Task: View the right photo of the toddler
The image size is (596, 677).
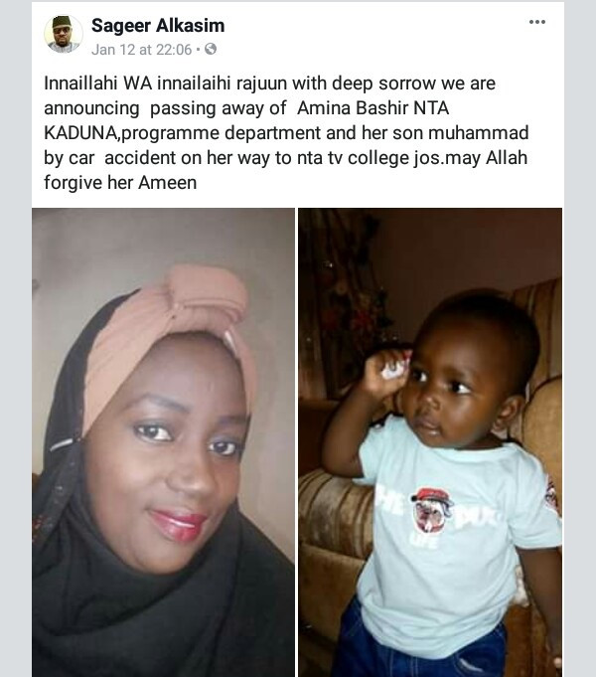Action: (430, 442)
